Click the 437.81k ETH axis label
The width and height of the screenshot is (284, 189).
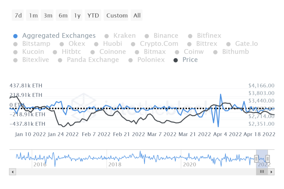26,86
